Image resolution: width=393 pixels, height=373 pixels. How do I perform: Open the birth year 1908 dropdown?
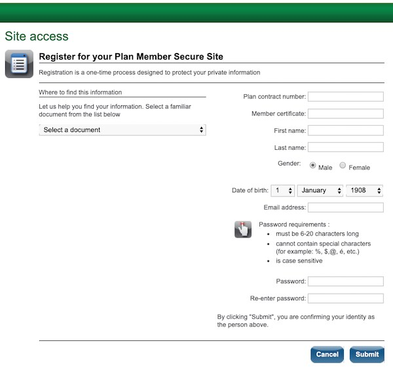point(364,190)
